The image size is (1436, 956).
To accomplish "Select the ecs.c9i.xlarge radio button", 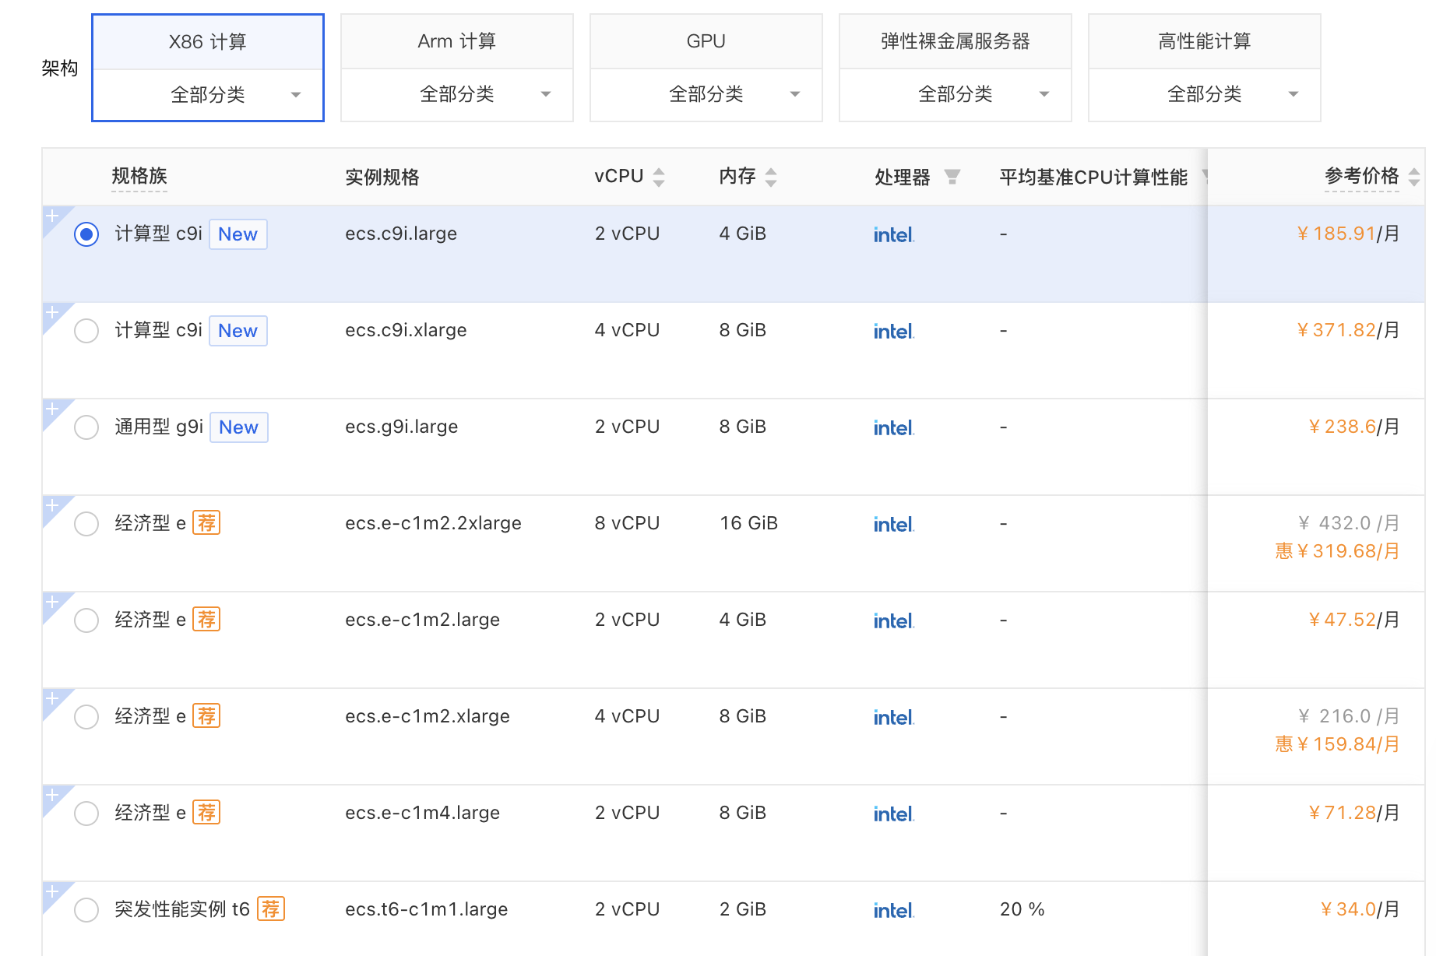I will point(86,331).
